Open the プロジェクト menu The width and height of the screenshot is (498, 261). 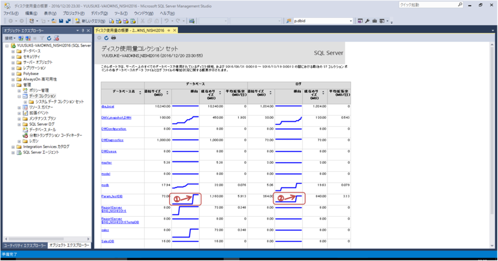73,13
